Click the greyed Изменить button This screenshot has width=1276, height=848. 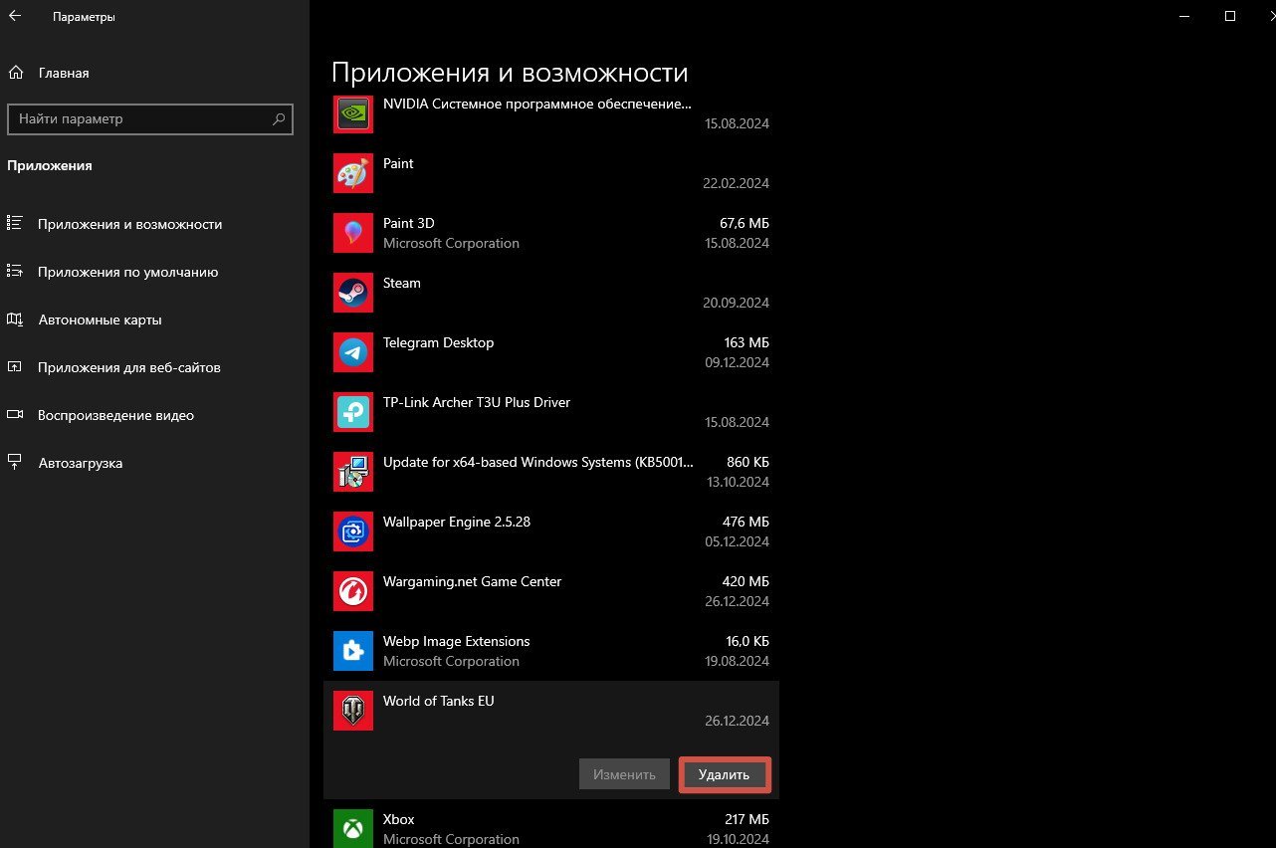(x=624, y=774)
